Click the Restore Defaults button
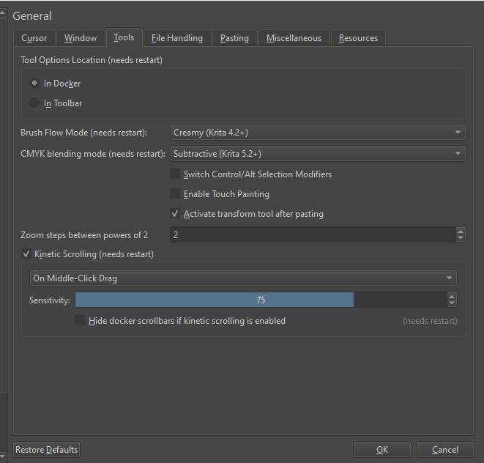The image size is (484, 463). 47,450
